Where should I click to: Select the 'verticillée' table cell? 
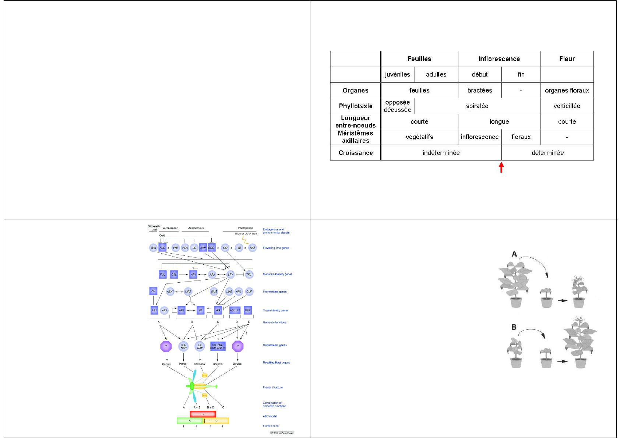567,106
